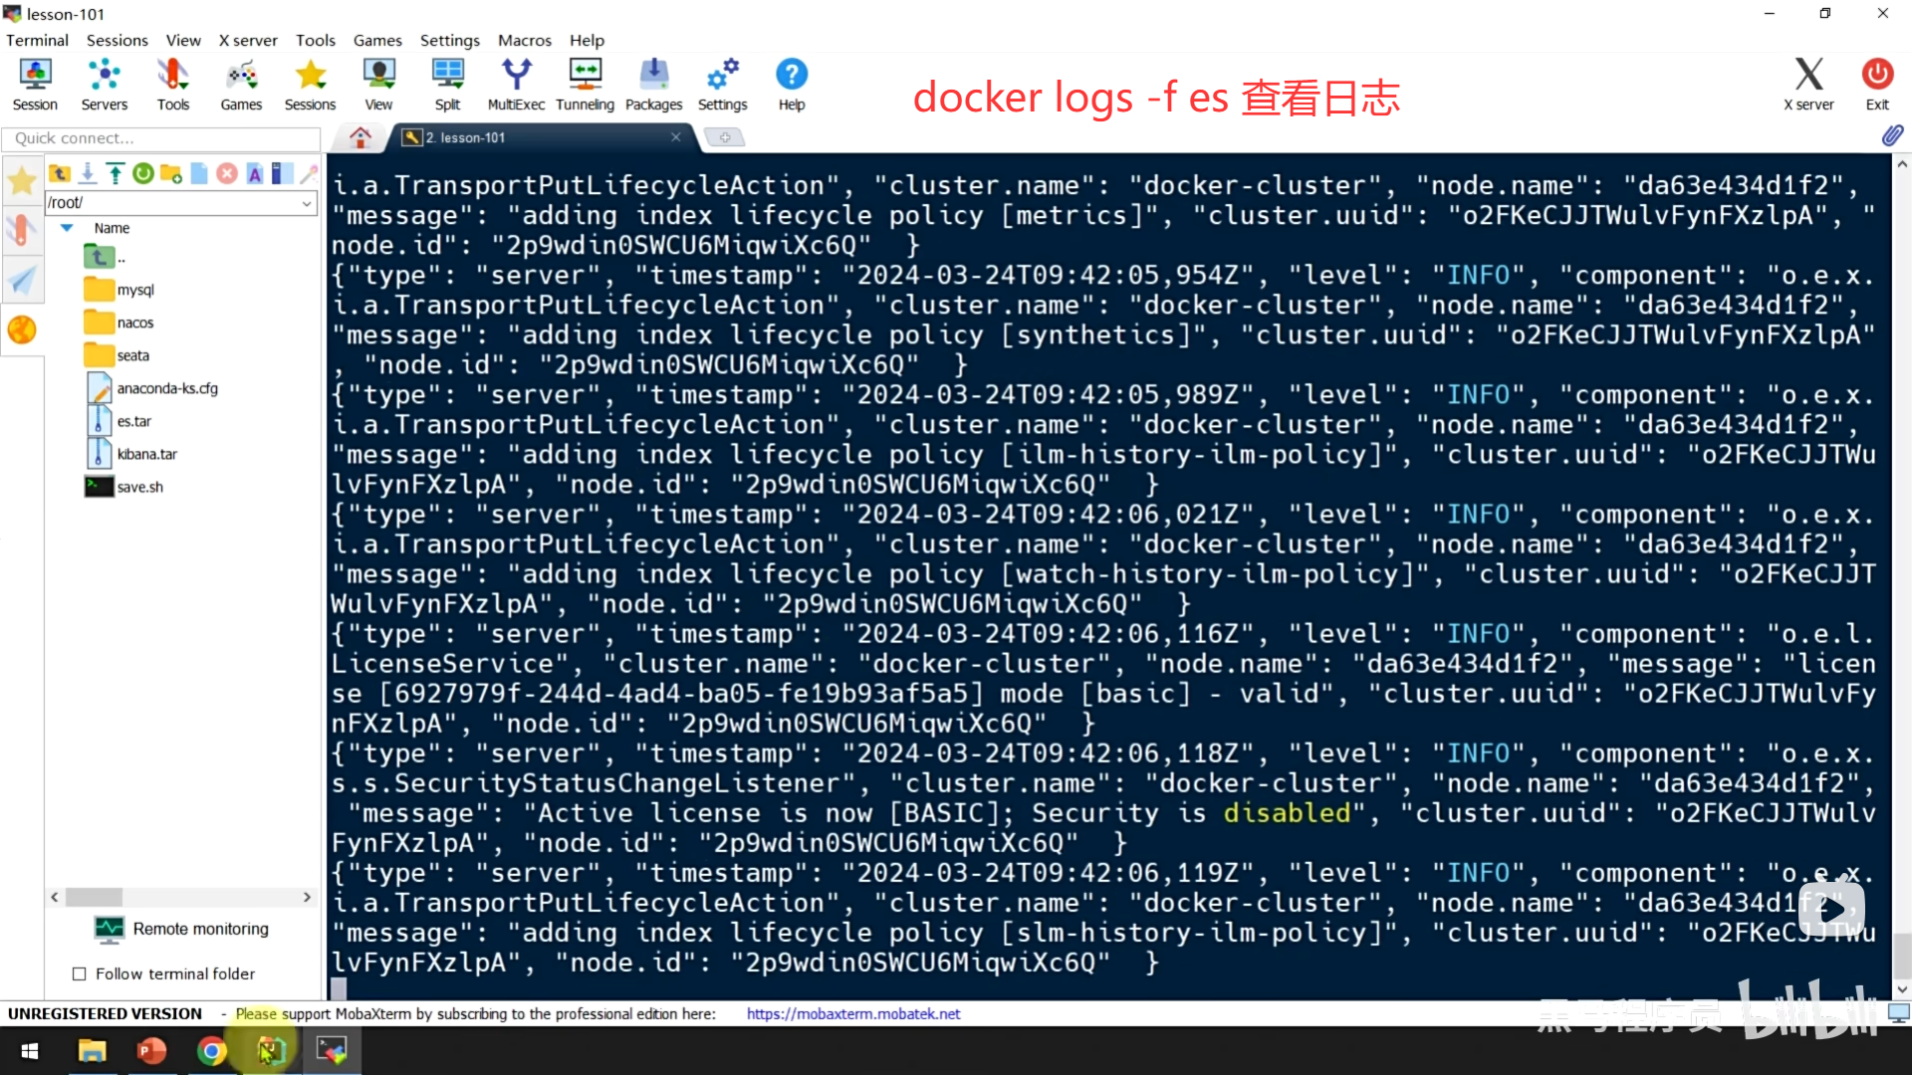Open the Macros menu

point(524,40)
